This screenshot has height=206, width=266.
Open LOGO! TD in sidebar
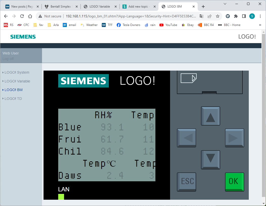[13, 99]
